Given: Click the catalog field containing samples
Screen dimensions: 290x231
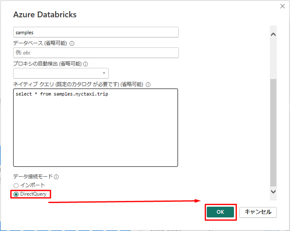Looking at the screenshot, I should [96, 32].
